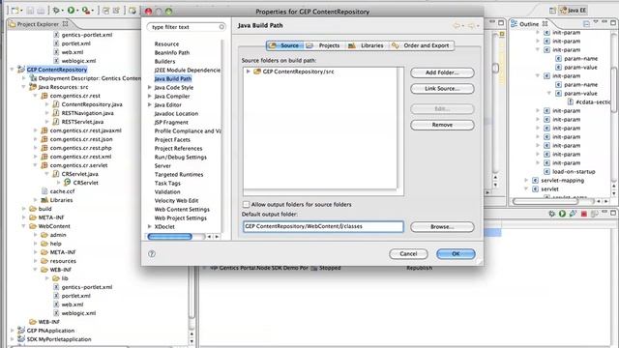Viewport: 619px width, 348px height.
Task: Collapse the WebContent folder
Action: [x=23, y=226]
